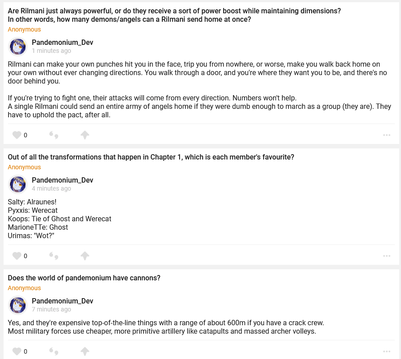Screen dimensions: 401x359
Task: Open Pandemonium_Dev profile from Rilmani answer
Action: 62,43
